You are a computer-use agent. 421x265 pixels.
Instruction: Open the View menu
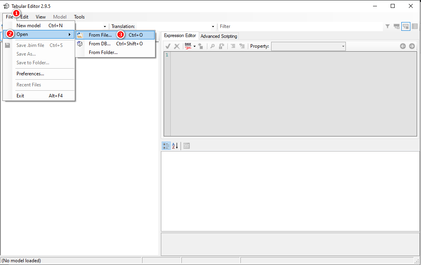click(41, 17)
